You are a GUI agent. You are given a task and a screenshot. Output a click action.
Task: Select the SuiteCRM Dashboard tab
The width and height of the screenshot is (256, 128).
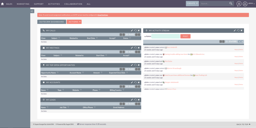coord(51,22)
